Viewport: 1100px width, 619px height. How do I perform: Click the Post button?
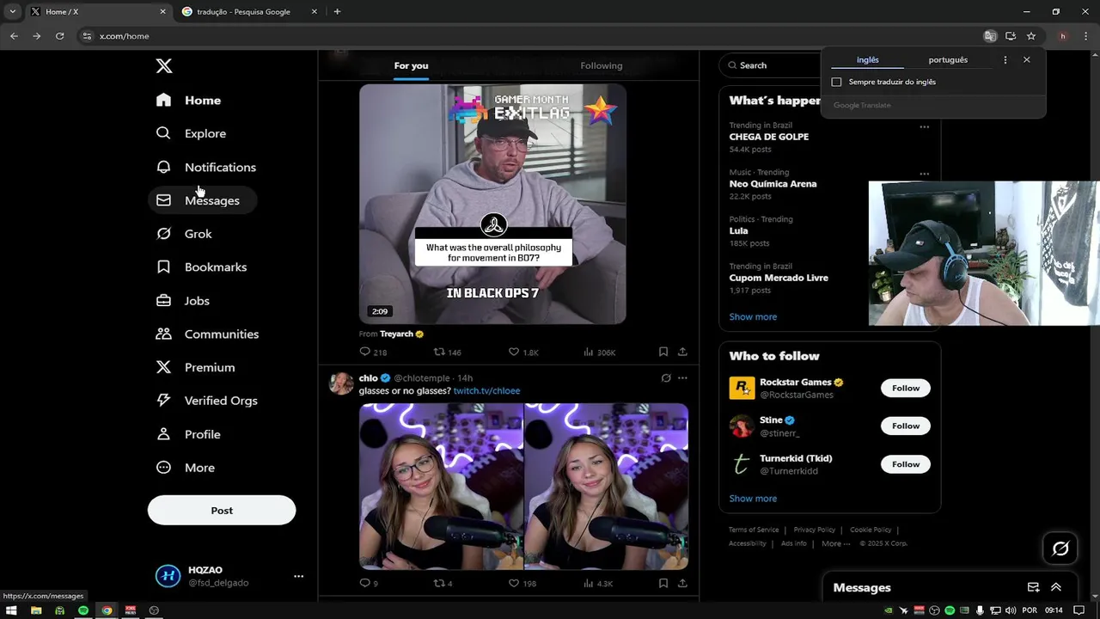(222, 511)
